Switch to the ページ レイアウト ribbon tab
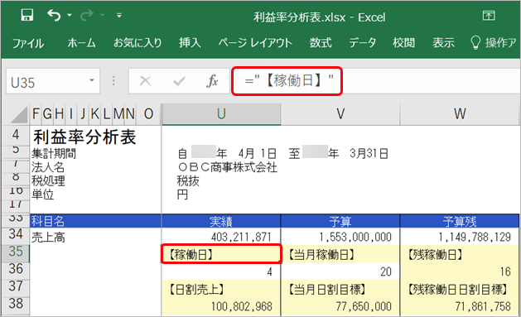This screenshot has width=521, height=317. (x=255, y=43)
